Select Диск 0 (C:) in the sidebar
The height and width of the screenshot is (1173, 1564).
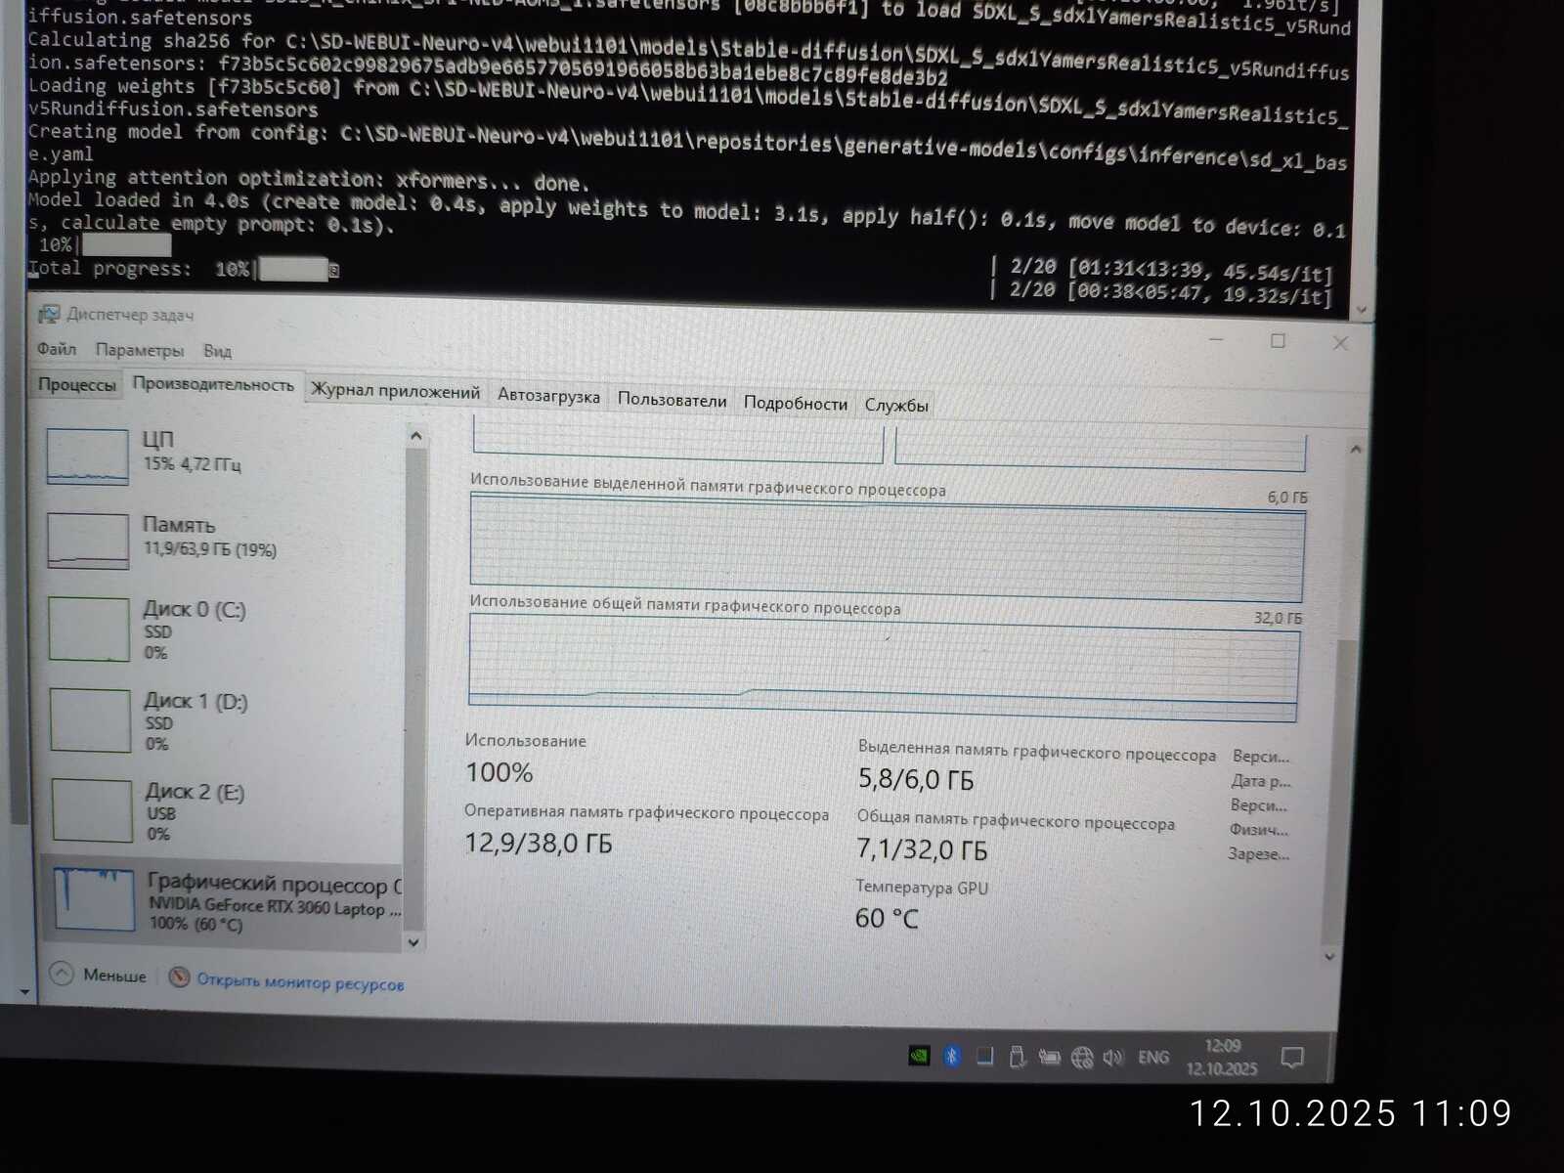(x=223, y=630)
